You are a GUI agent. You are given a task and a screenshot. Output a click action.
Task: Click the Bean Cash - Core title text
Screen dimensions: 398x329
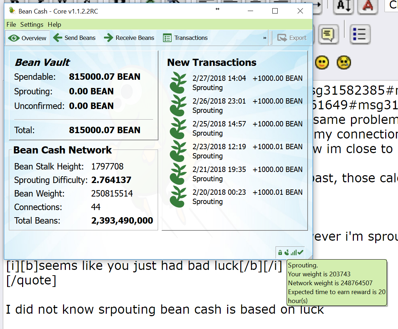tap(58, 11)
